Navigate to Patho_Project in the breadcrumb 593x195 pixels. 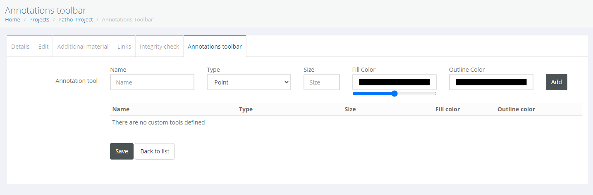coord(76,20)
